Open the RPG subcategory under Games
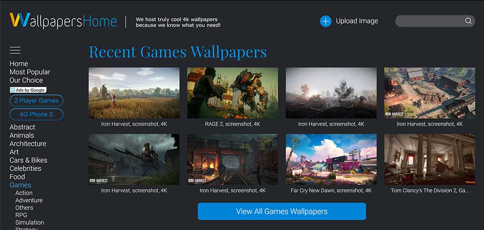The image size is (484, 230). pyautogui.click(x=21, y=215)
